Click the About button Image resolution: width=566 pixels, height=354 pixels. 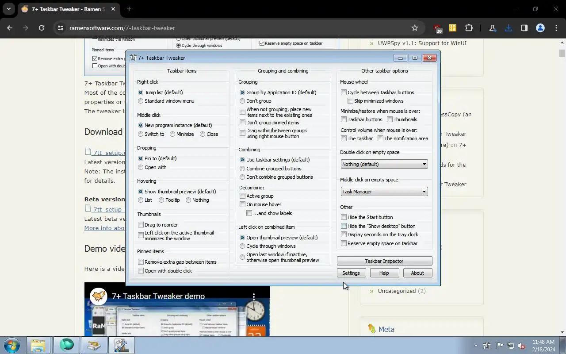click(x=417, y=273)
